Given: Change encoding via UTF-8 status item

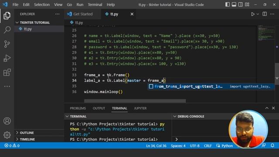Looking at the screenshot, I should 195,146.
